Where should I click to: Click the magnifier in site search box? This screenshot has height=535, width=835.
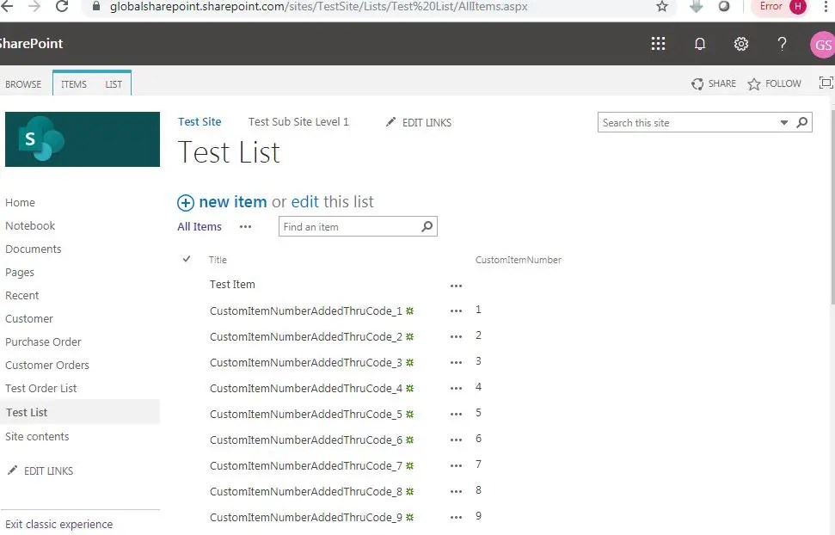click(x=801, y=122)
